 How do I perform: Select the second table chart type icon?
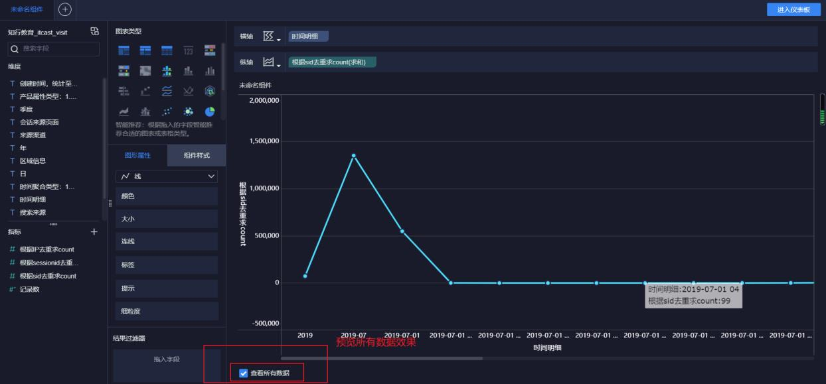coord(145,50)
